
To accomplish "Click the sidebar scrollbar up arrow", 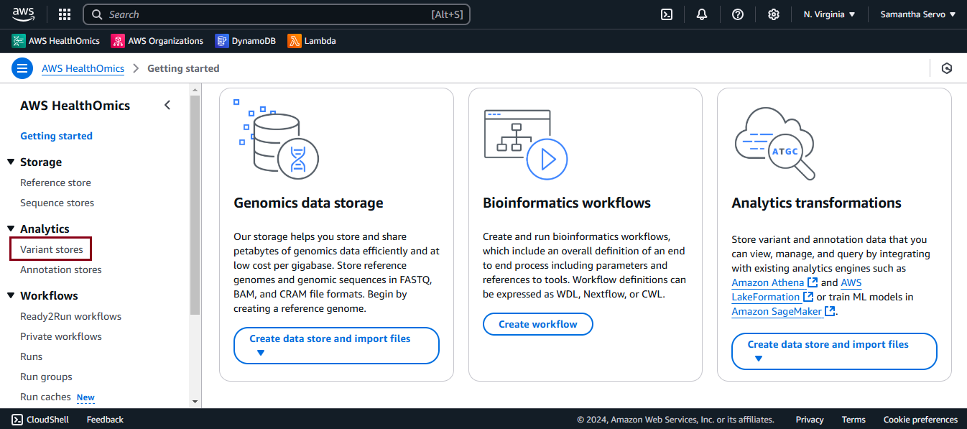I will pos(195,89).
